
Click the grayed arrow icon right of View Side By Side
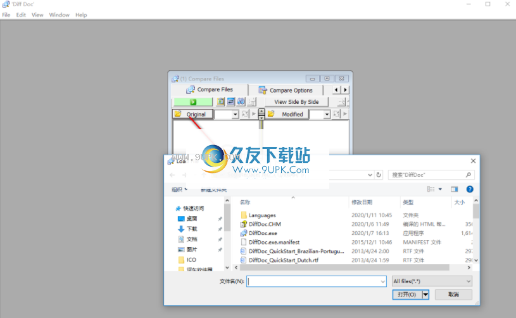(x=342, y=102)
